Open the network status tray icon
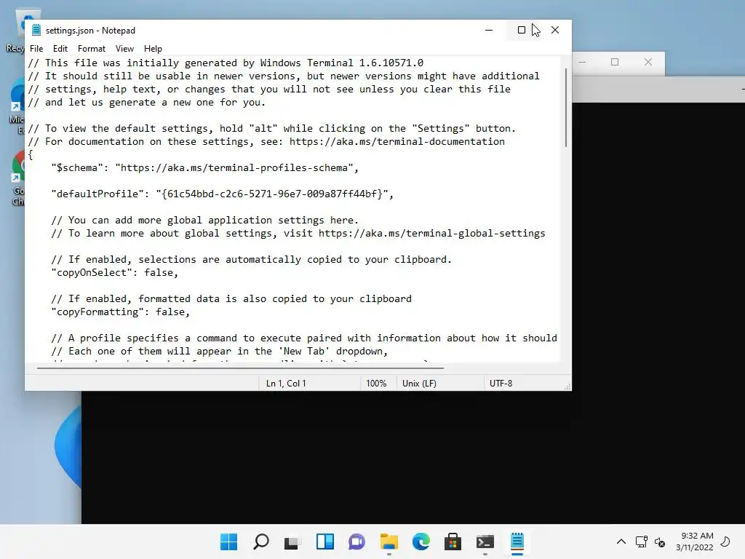This screenshot has height=559, width=745. pyautogui.click(x=642, y=542)
